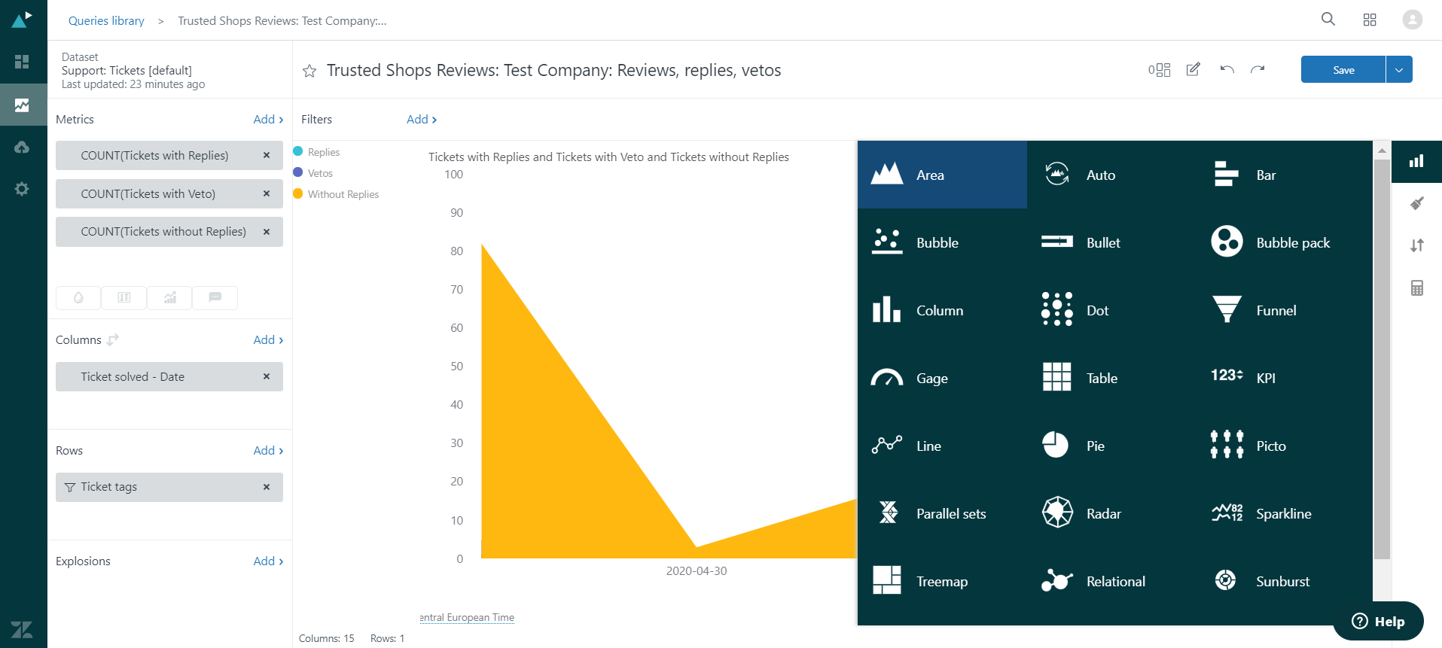Viewport: 1442px width, 648px height.
Task: Click the visualization panel scrollbar
Action: point(1382,359)
